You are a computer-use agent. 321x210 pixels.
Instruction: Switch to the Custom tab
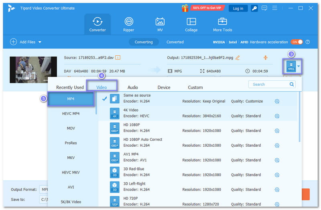click(x=195, y=87)
